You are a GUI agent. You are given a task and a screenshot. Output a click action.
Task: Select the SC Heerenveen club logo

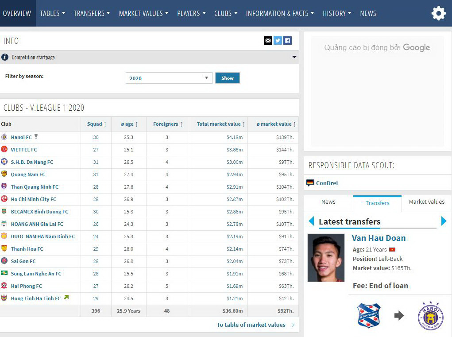point(368,315)
